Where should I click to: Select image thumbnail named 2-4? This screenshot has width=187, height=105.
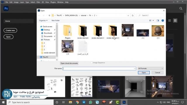pyautogui.click(x=67, y=48)
